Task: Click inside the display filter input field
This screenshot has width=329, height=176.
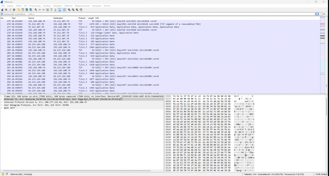Action: point(132,14)
